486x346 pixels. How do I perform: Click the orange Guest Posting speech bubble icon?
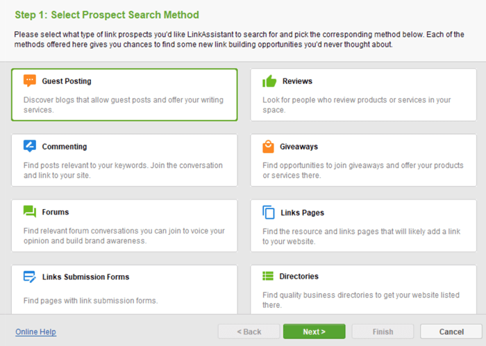point(29,81)
